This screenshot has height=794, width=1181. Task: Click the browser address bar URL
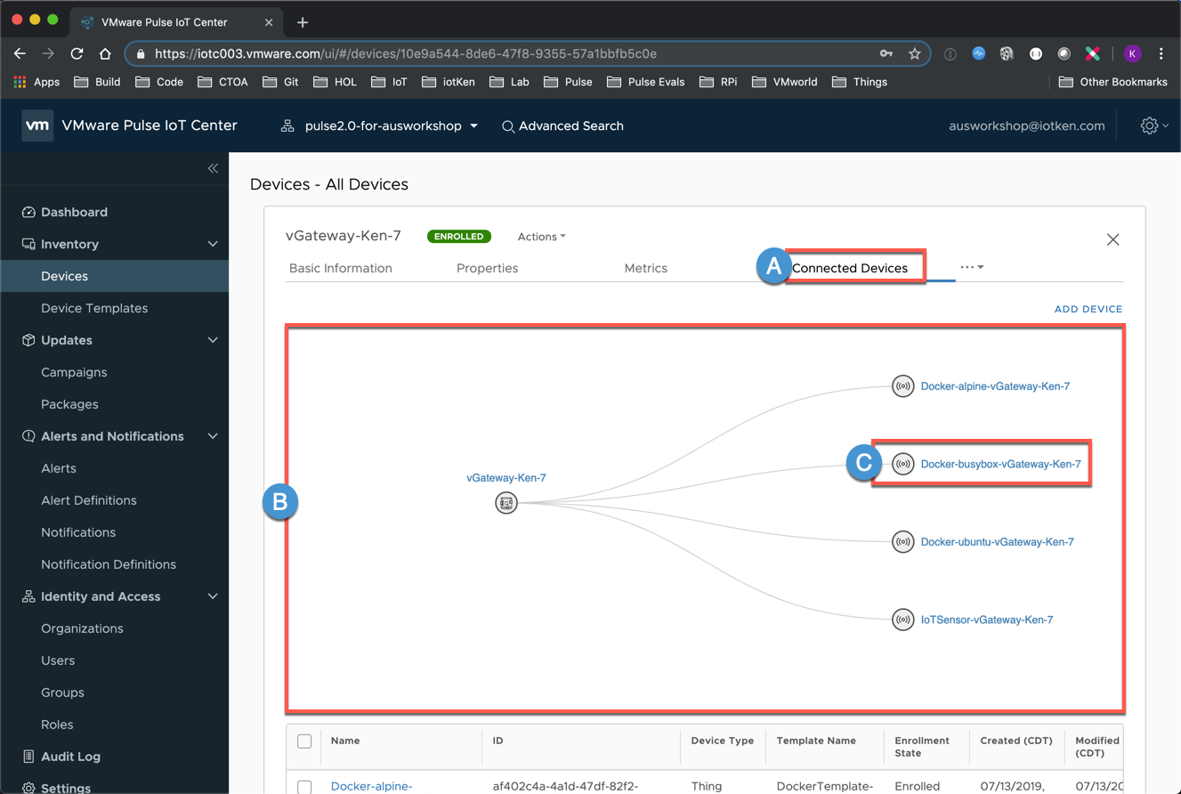pyautogui.click(x=406, y=53)
